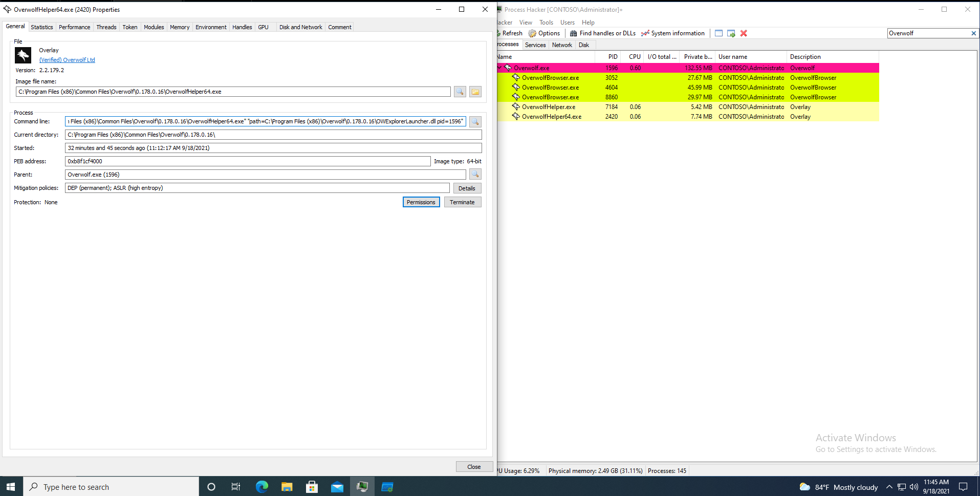This screenshot has height=496, width=980.
Task: Open Task View on taskbar
Action: click(236, 487)
